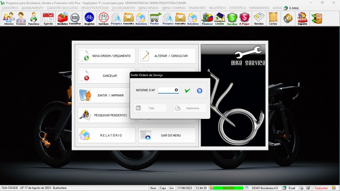
Task: Click Relatório icon left of Vendas
Action: 141,19
